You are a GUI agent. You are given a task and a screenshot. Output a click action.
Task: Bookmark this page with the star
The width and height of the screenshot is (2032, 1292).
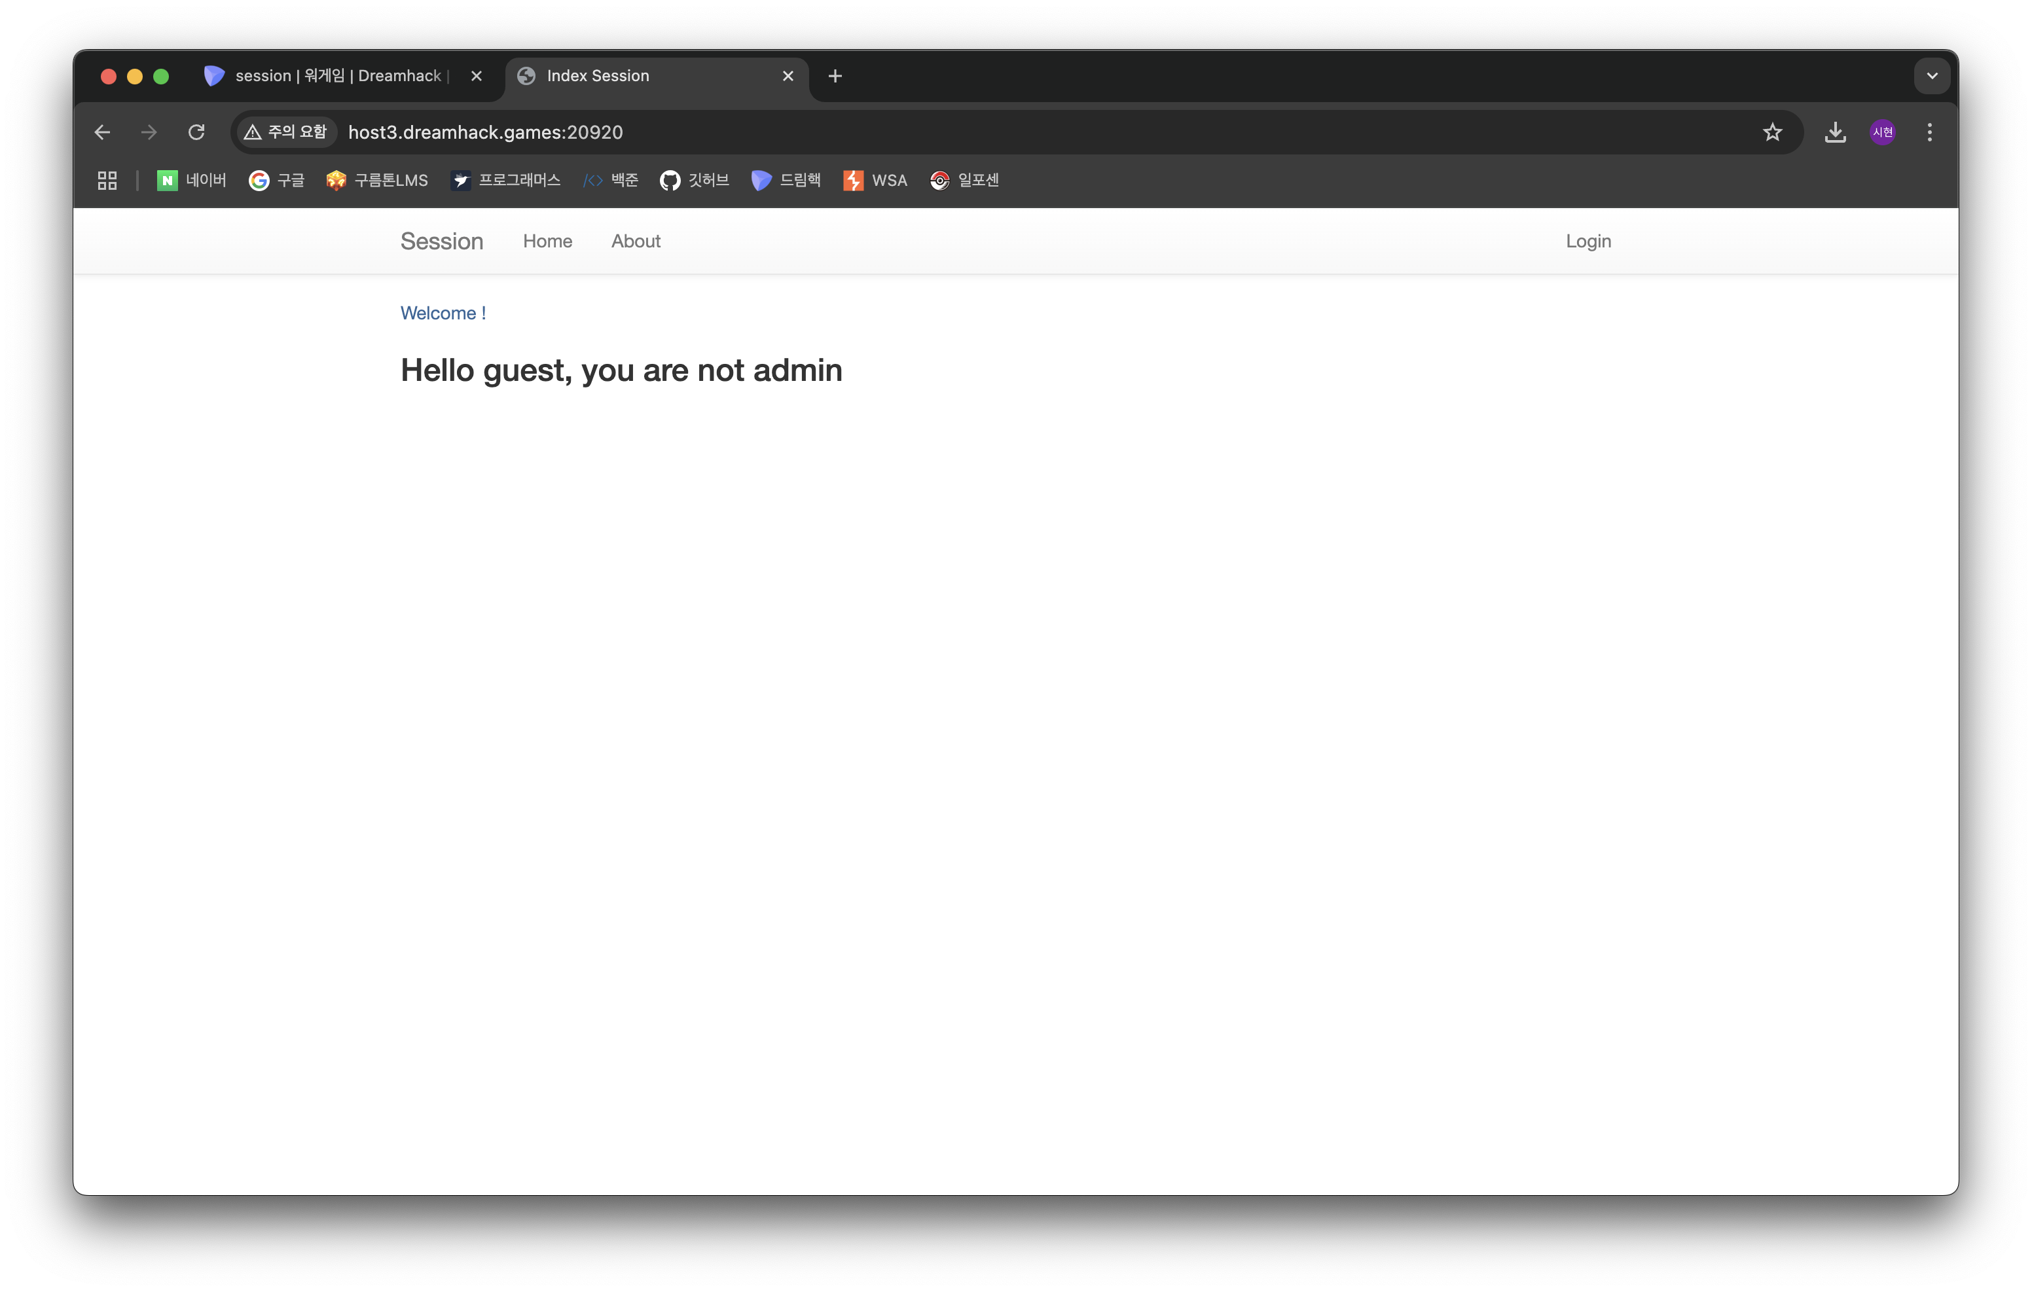tap(1772, 132)
